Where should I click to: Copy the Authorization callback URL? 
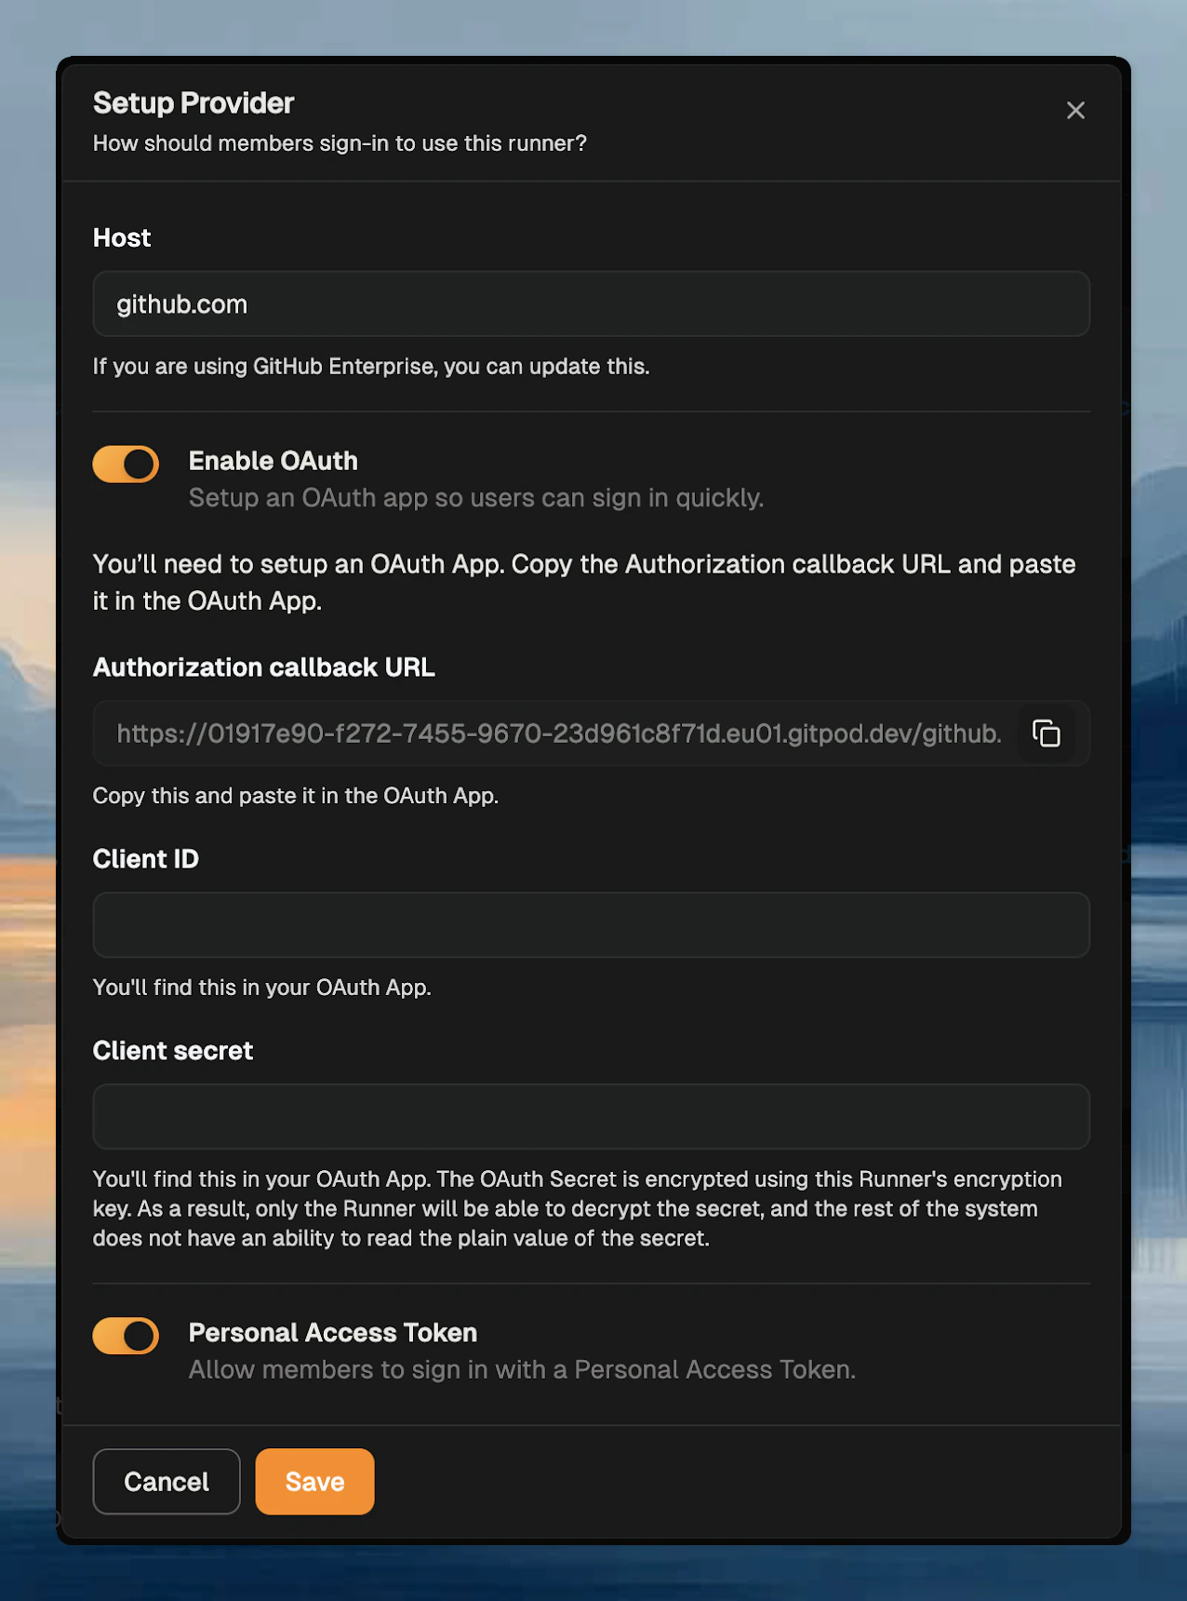[1047, 733]
